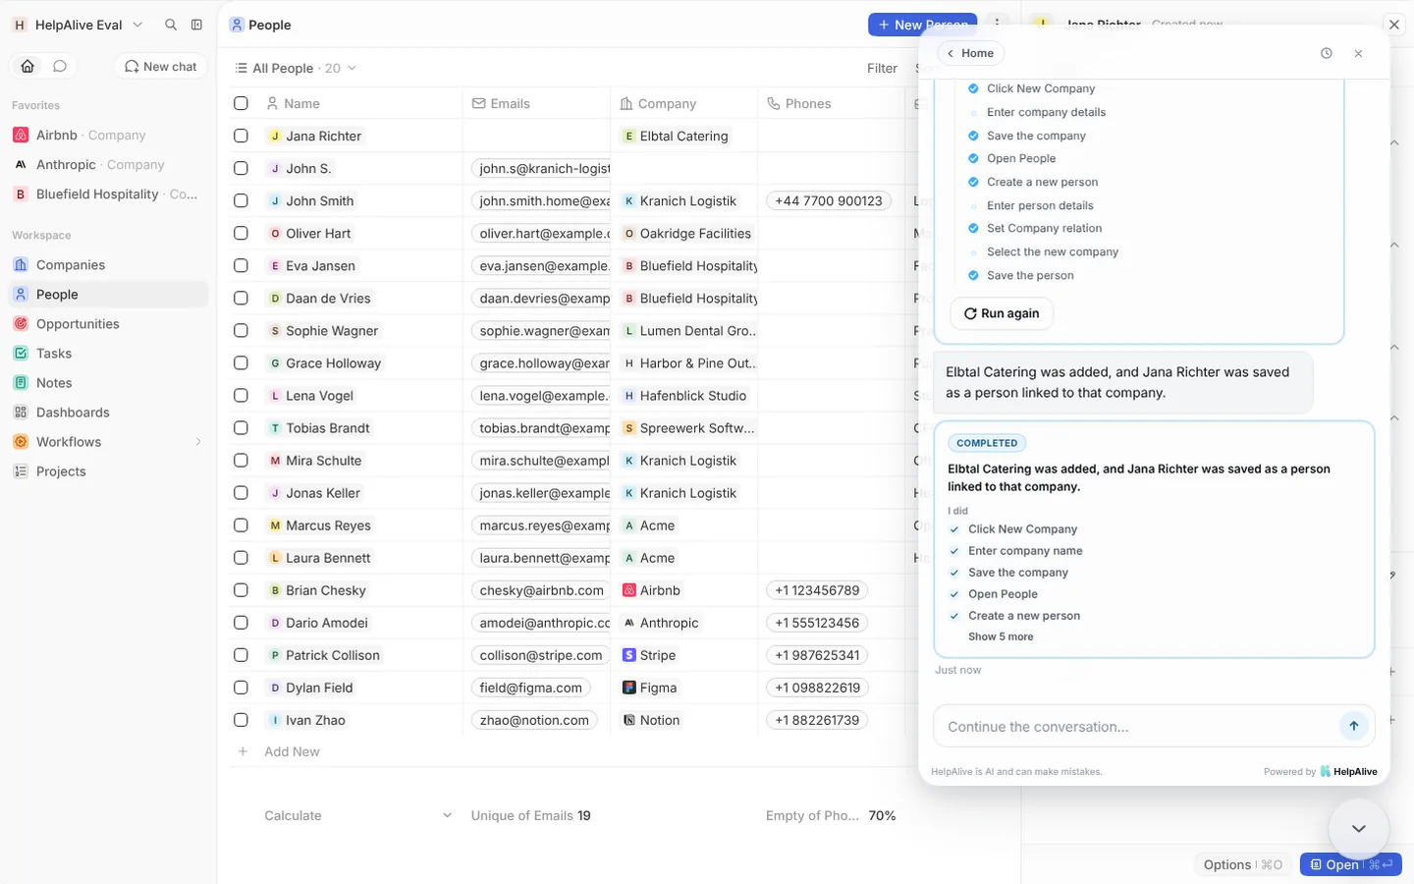Expand steps with Show 5 more
1414x884 pixels.
pos(1001,636)
